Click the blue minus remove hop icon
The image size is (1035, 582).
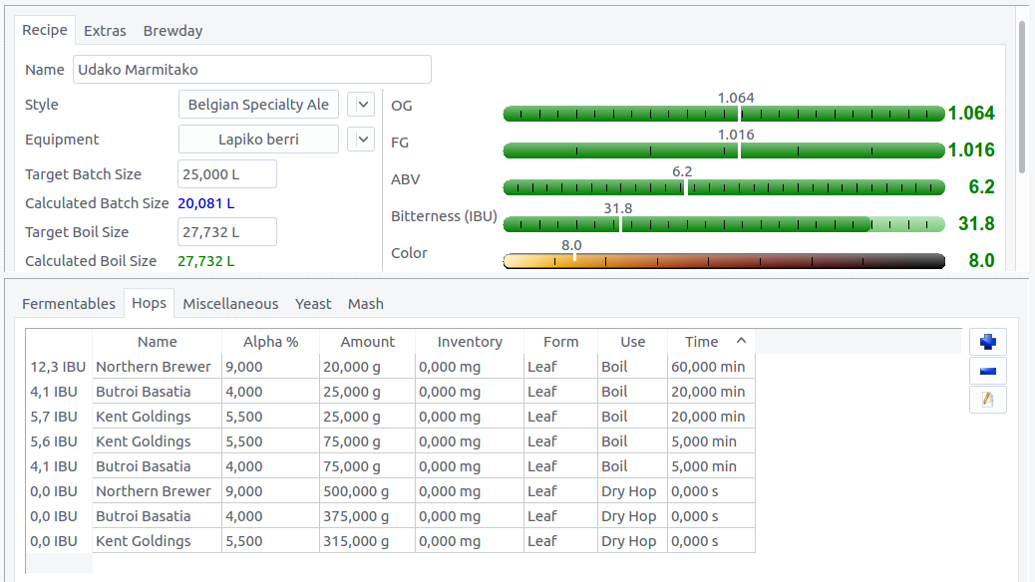(x=987, y=371)
